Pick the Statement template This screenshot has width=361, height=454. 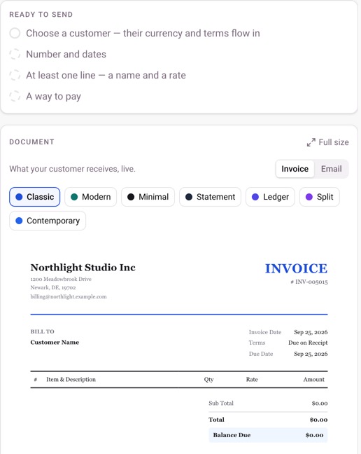pyautogui.click(x=210, y=197)
